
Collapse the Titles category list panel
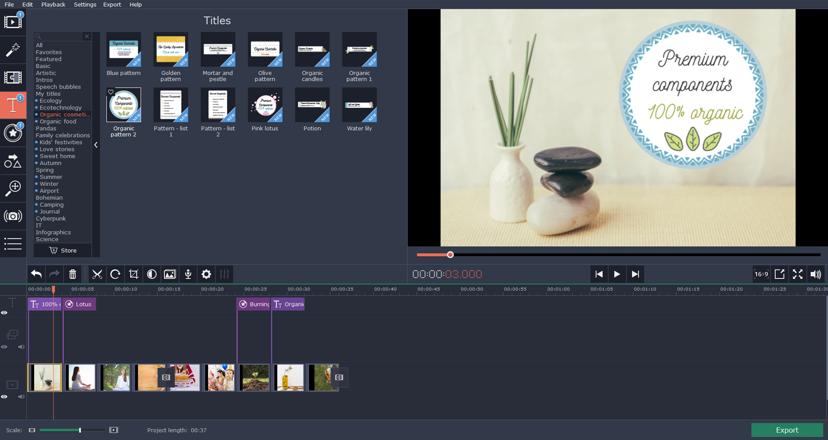pyautogui.click(x=96, y=145)
